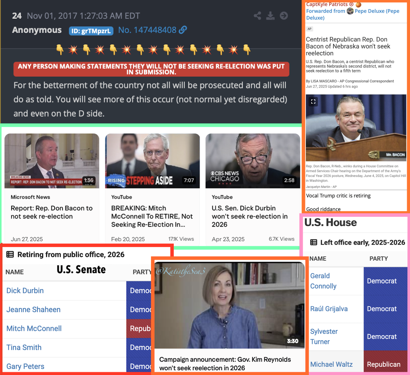Select the ID: grTMpzrL badge

tap(91, 31)
